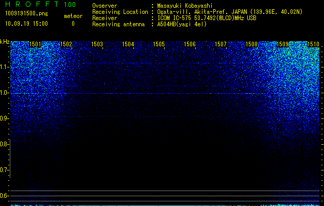
Task: Click observer name Masayuki Kobayashi
Action: coord(185,6)
